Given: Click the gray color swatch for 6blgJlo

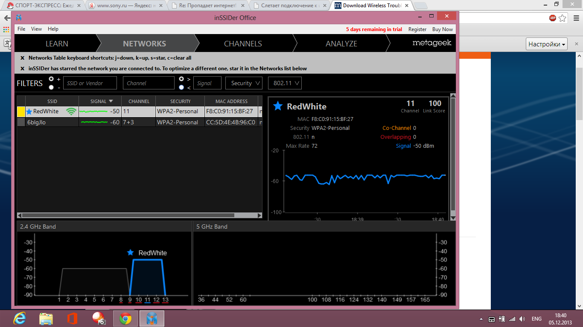Looking at the screenshot, I should click(21, 122).
